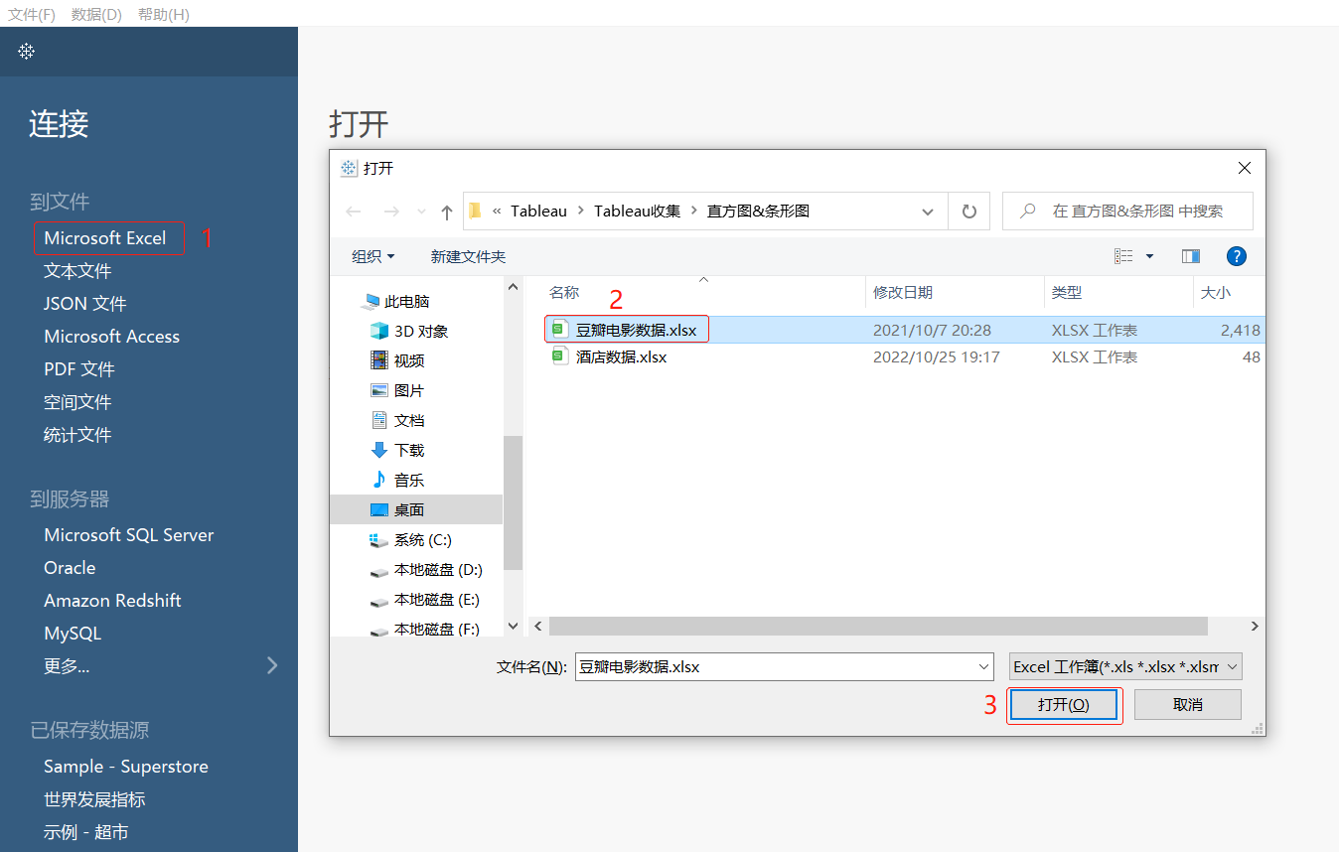Open the 帮助(H) menu
This screenshot has height=852, width=1339.
164,14
